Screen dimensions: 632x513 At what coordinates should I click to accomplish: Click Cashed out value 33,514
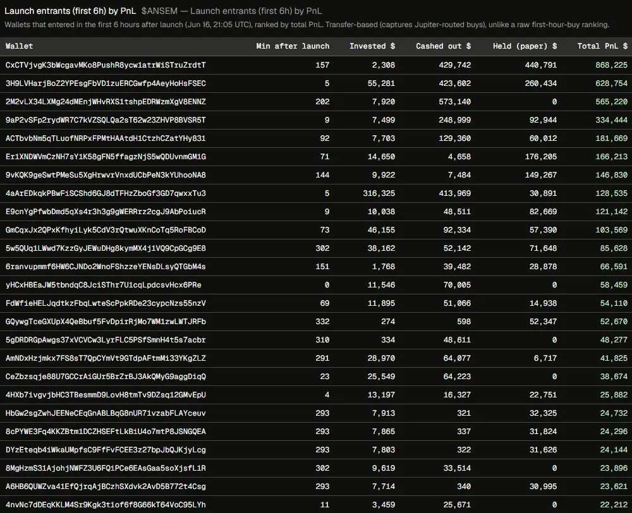click(457, 468)
